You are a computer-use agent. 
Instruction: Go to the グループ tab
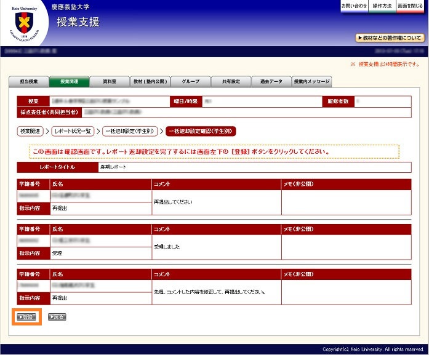(190, 82)
